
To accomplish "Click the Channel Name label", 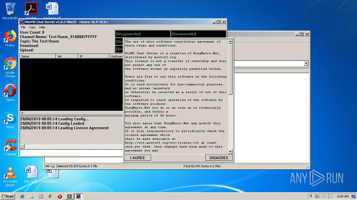I will [x=59, y=37].
